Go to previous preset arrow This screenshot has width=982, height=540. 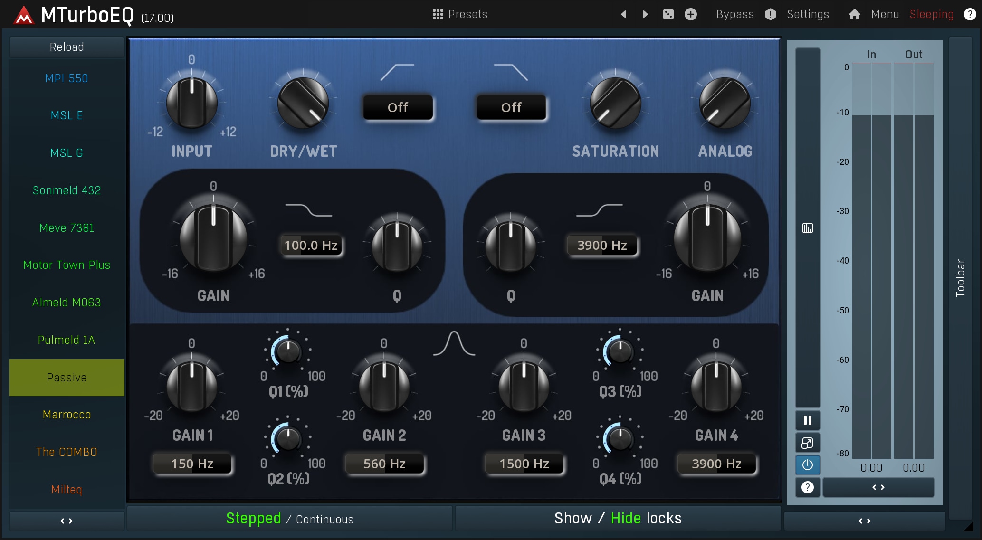[623, 14]
